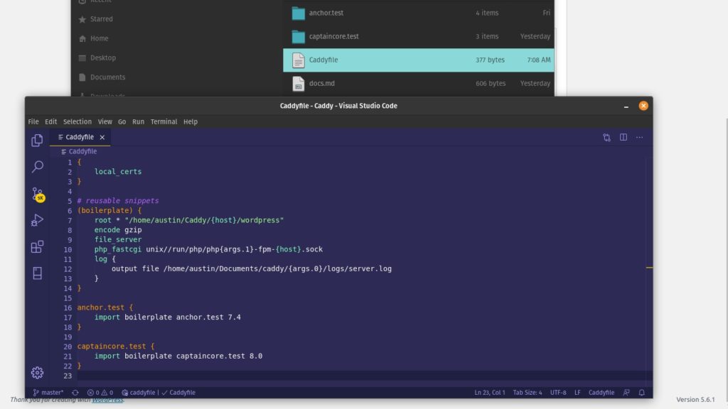Click the 'encode gzip' line in editor
The image size is (728, 409).
(118, 230)
